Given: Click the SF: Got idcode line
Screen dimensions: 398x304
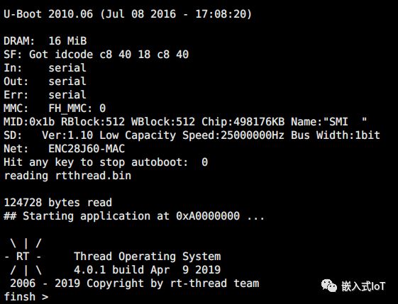Looking at the screenshot, I should 96,55.
